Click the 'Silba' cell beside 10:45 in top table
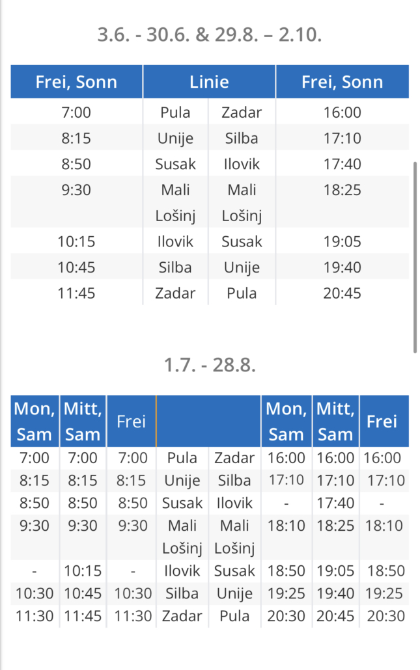 pyautogui.click(x=175, y=267)
